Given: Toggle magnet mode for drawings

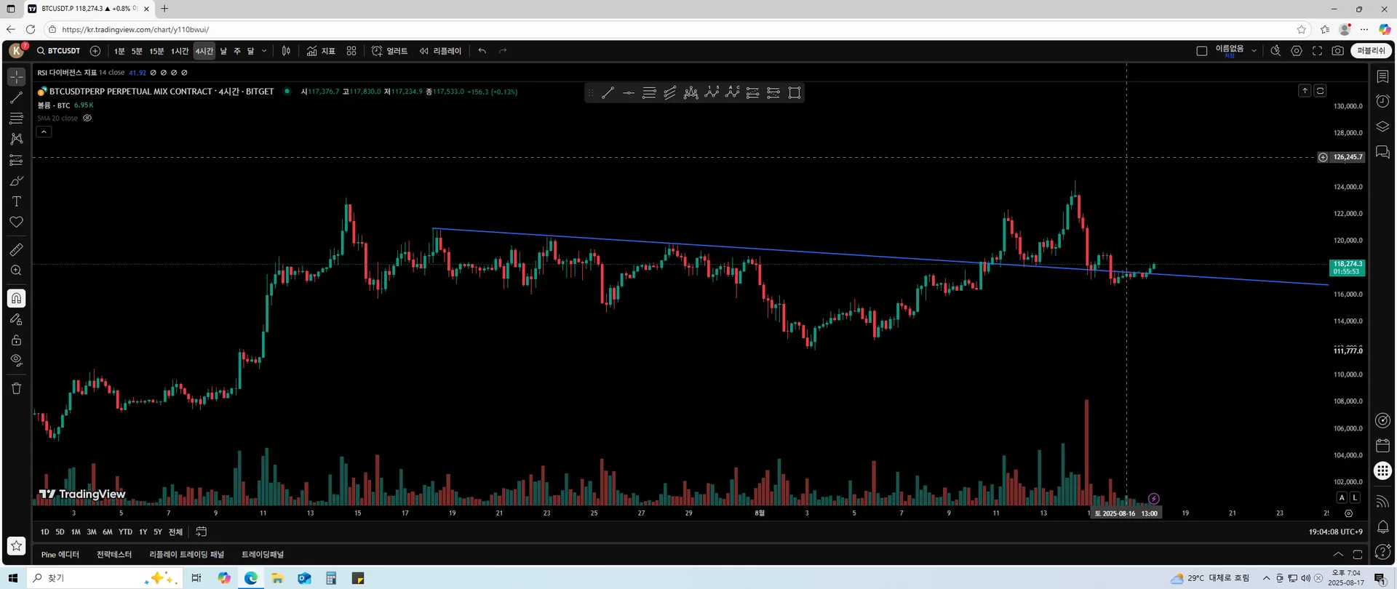Looking at the screenshot, I should pos(16,298).
